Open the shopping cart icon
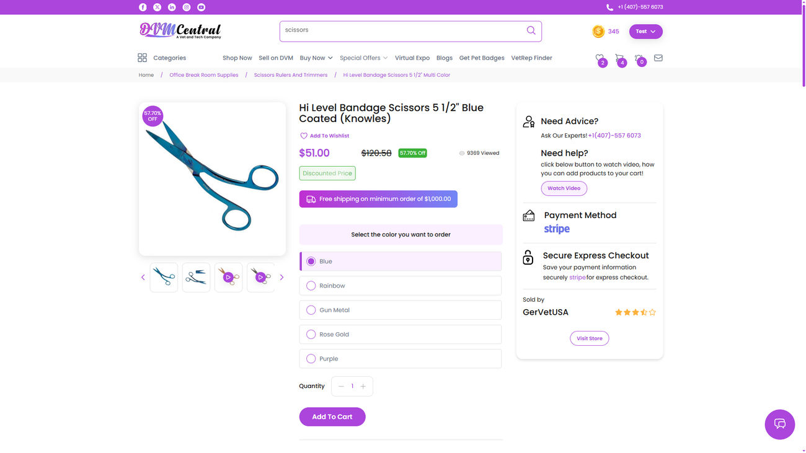Screen dimensions: 806x453 pyautogui.click(x=619, y=58)
